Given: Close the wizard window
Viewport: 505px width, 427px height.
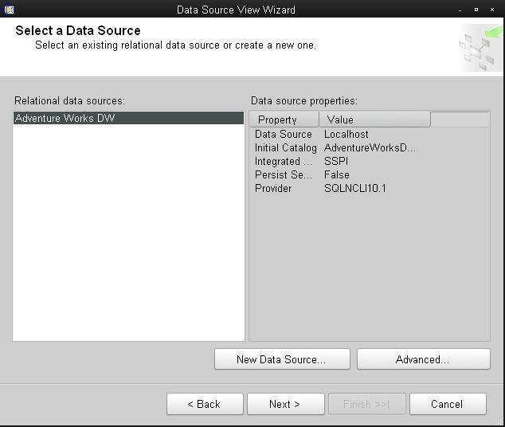Looking at the screenshot, I should 492,10.
